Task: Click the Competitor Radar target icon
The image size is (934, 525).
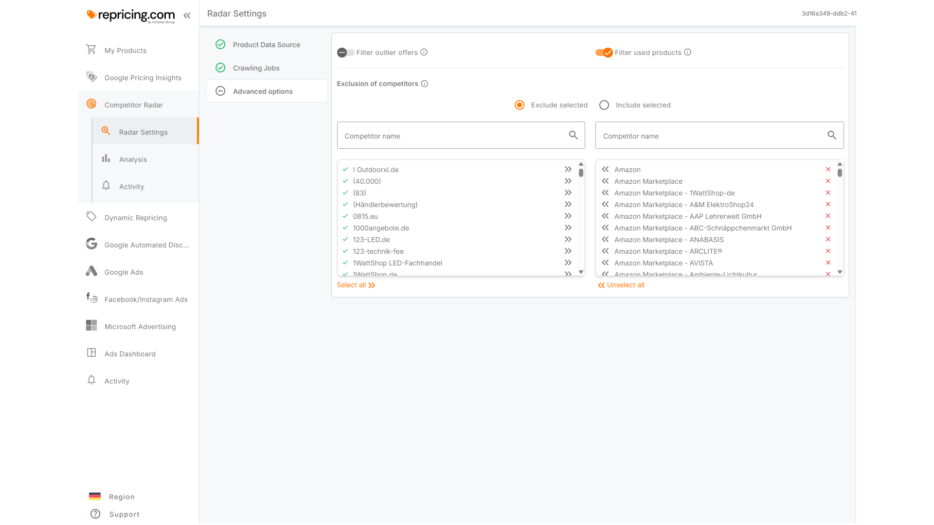Action: pos(91,104)
